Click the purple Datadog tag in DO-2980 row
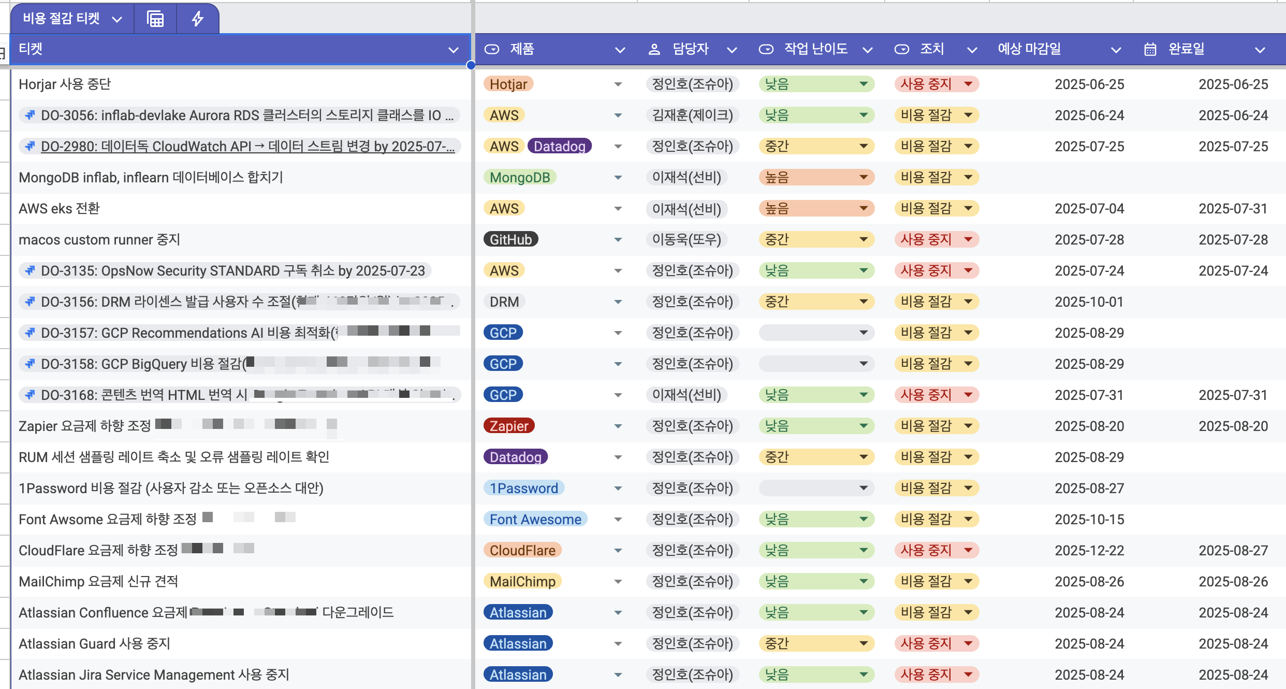This screenshot has height=689, width=1286. (x=559, y=146)
